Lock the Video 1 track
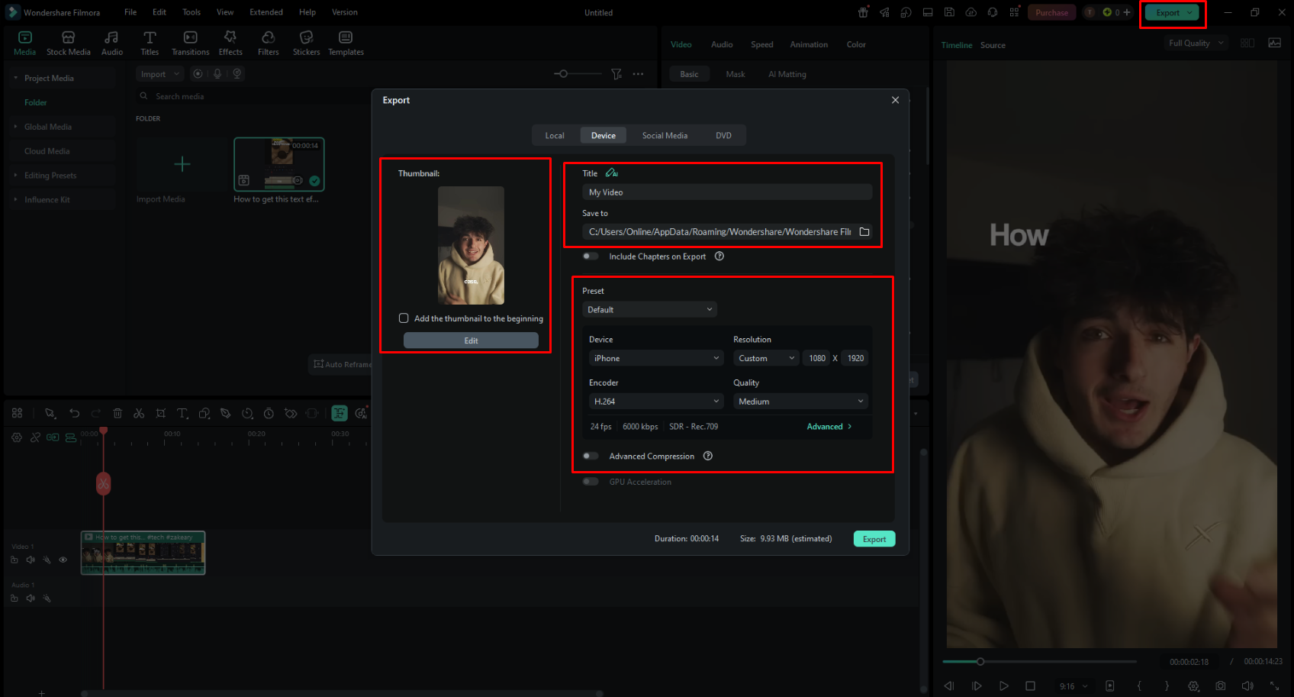Viewport: 1294px width, 697px height. [14, 560]
